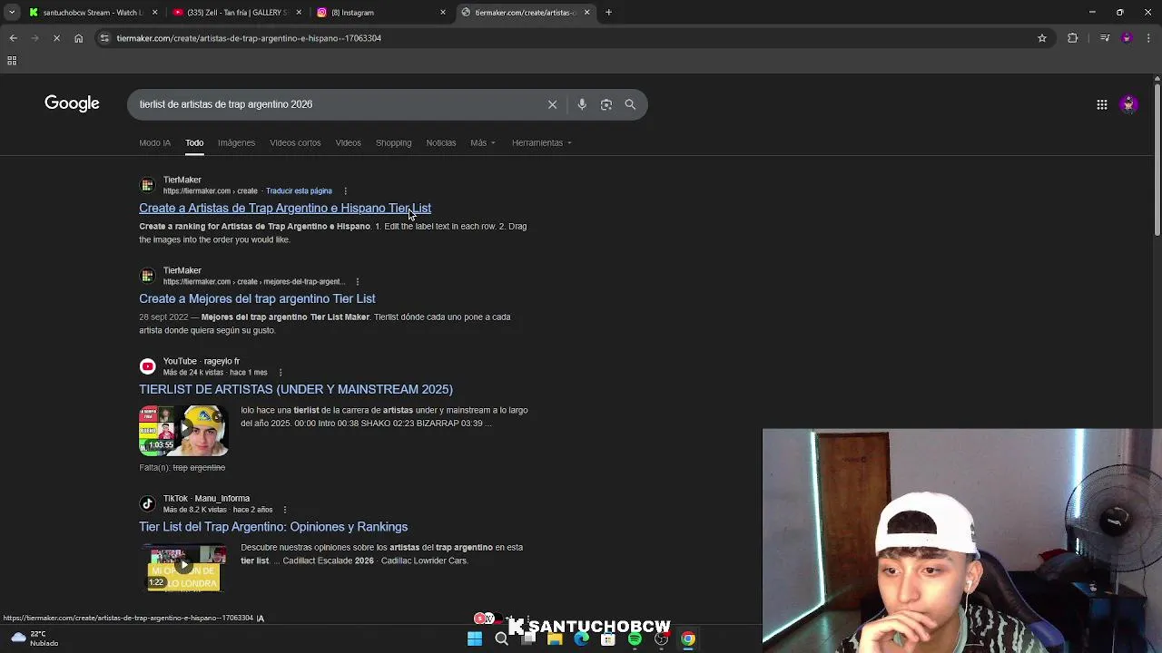
Task: Open options for the TikTok Manu_Informa result
Action: pos(285,510)
